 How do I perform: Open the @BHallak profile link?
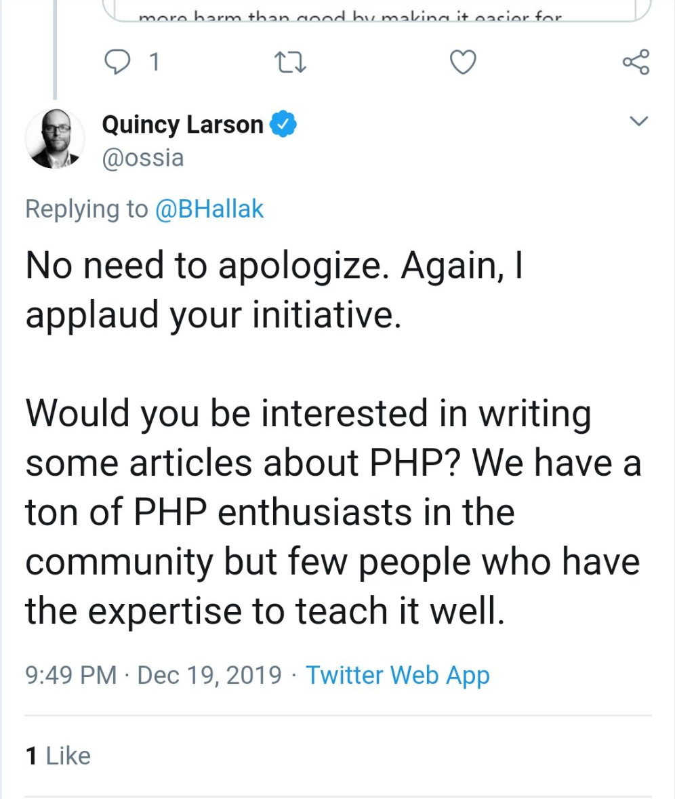pos(209,209)
